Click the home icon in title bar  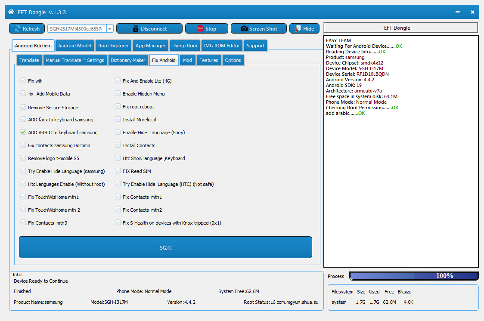coord(11,12)
